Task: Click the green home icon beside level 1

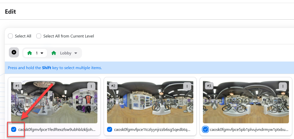Action: [x=30, y=53]
